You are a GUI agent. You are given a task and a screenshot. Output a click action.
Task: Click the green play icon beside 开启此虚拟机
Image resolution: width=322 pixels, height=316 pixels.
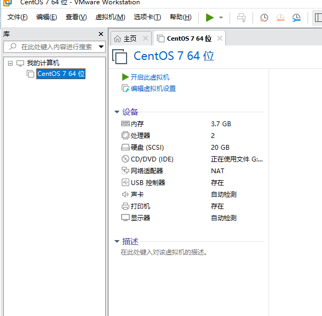click(125, 77)
